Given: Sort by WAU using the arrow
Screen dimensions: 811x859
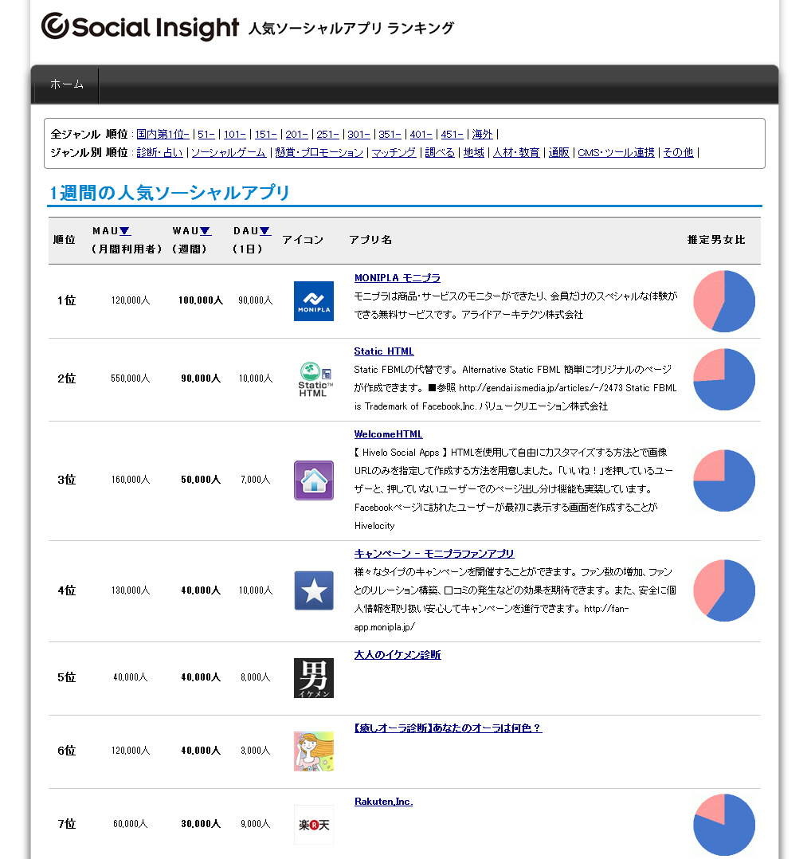Looking at the screenshot, I should coord(206,231).
